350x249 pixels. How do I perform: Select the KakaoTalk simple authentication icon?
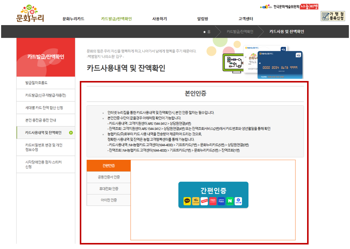tap(187, 201)
